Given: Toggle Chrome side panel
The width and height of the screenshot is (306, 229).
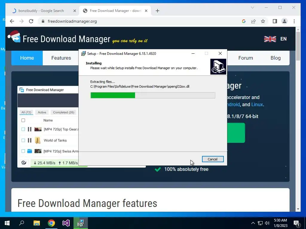Looking at the screenshot, I should [275, 21].
